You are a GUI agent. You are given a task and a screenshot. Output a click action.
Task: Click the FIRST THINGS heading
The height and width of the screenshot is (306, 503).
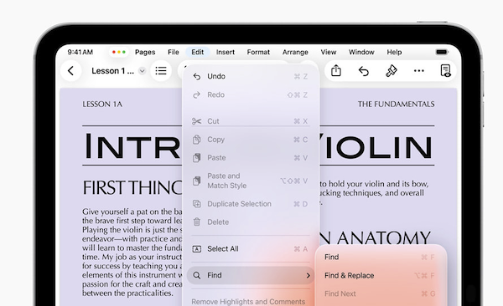pyautogui.click(x=132, y=187)
